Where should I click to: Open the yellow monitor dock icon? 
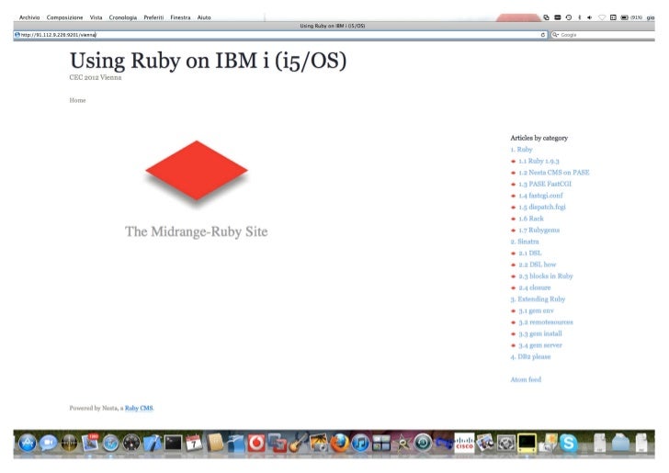[x=527, y=443]
